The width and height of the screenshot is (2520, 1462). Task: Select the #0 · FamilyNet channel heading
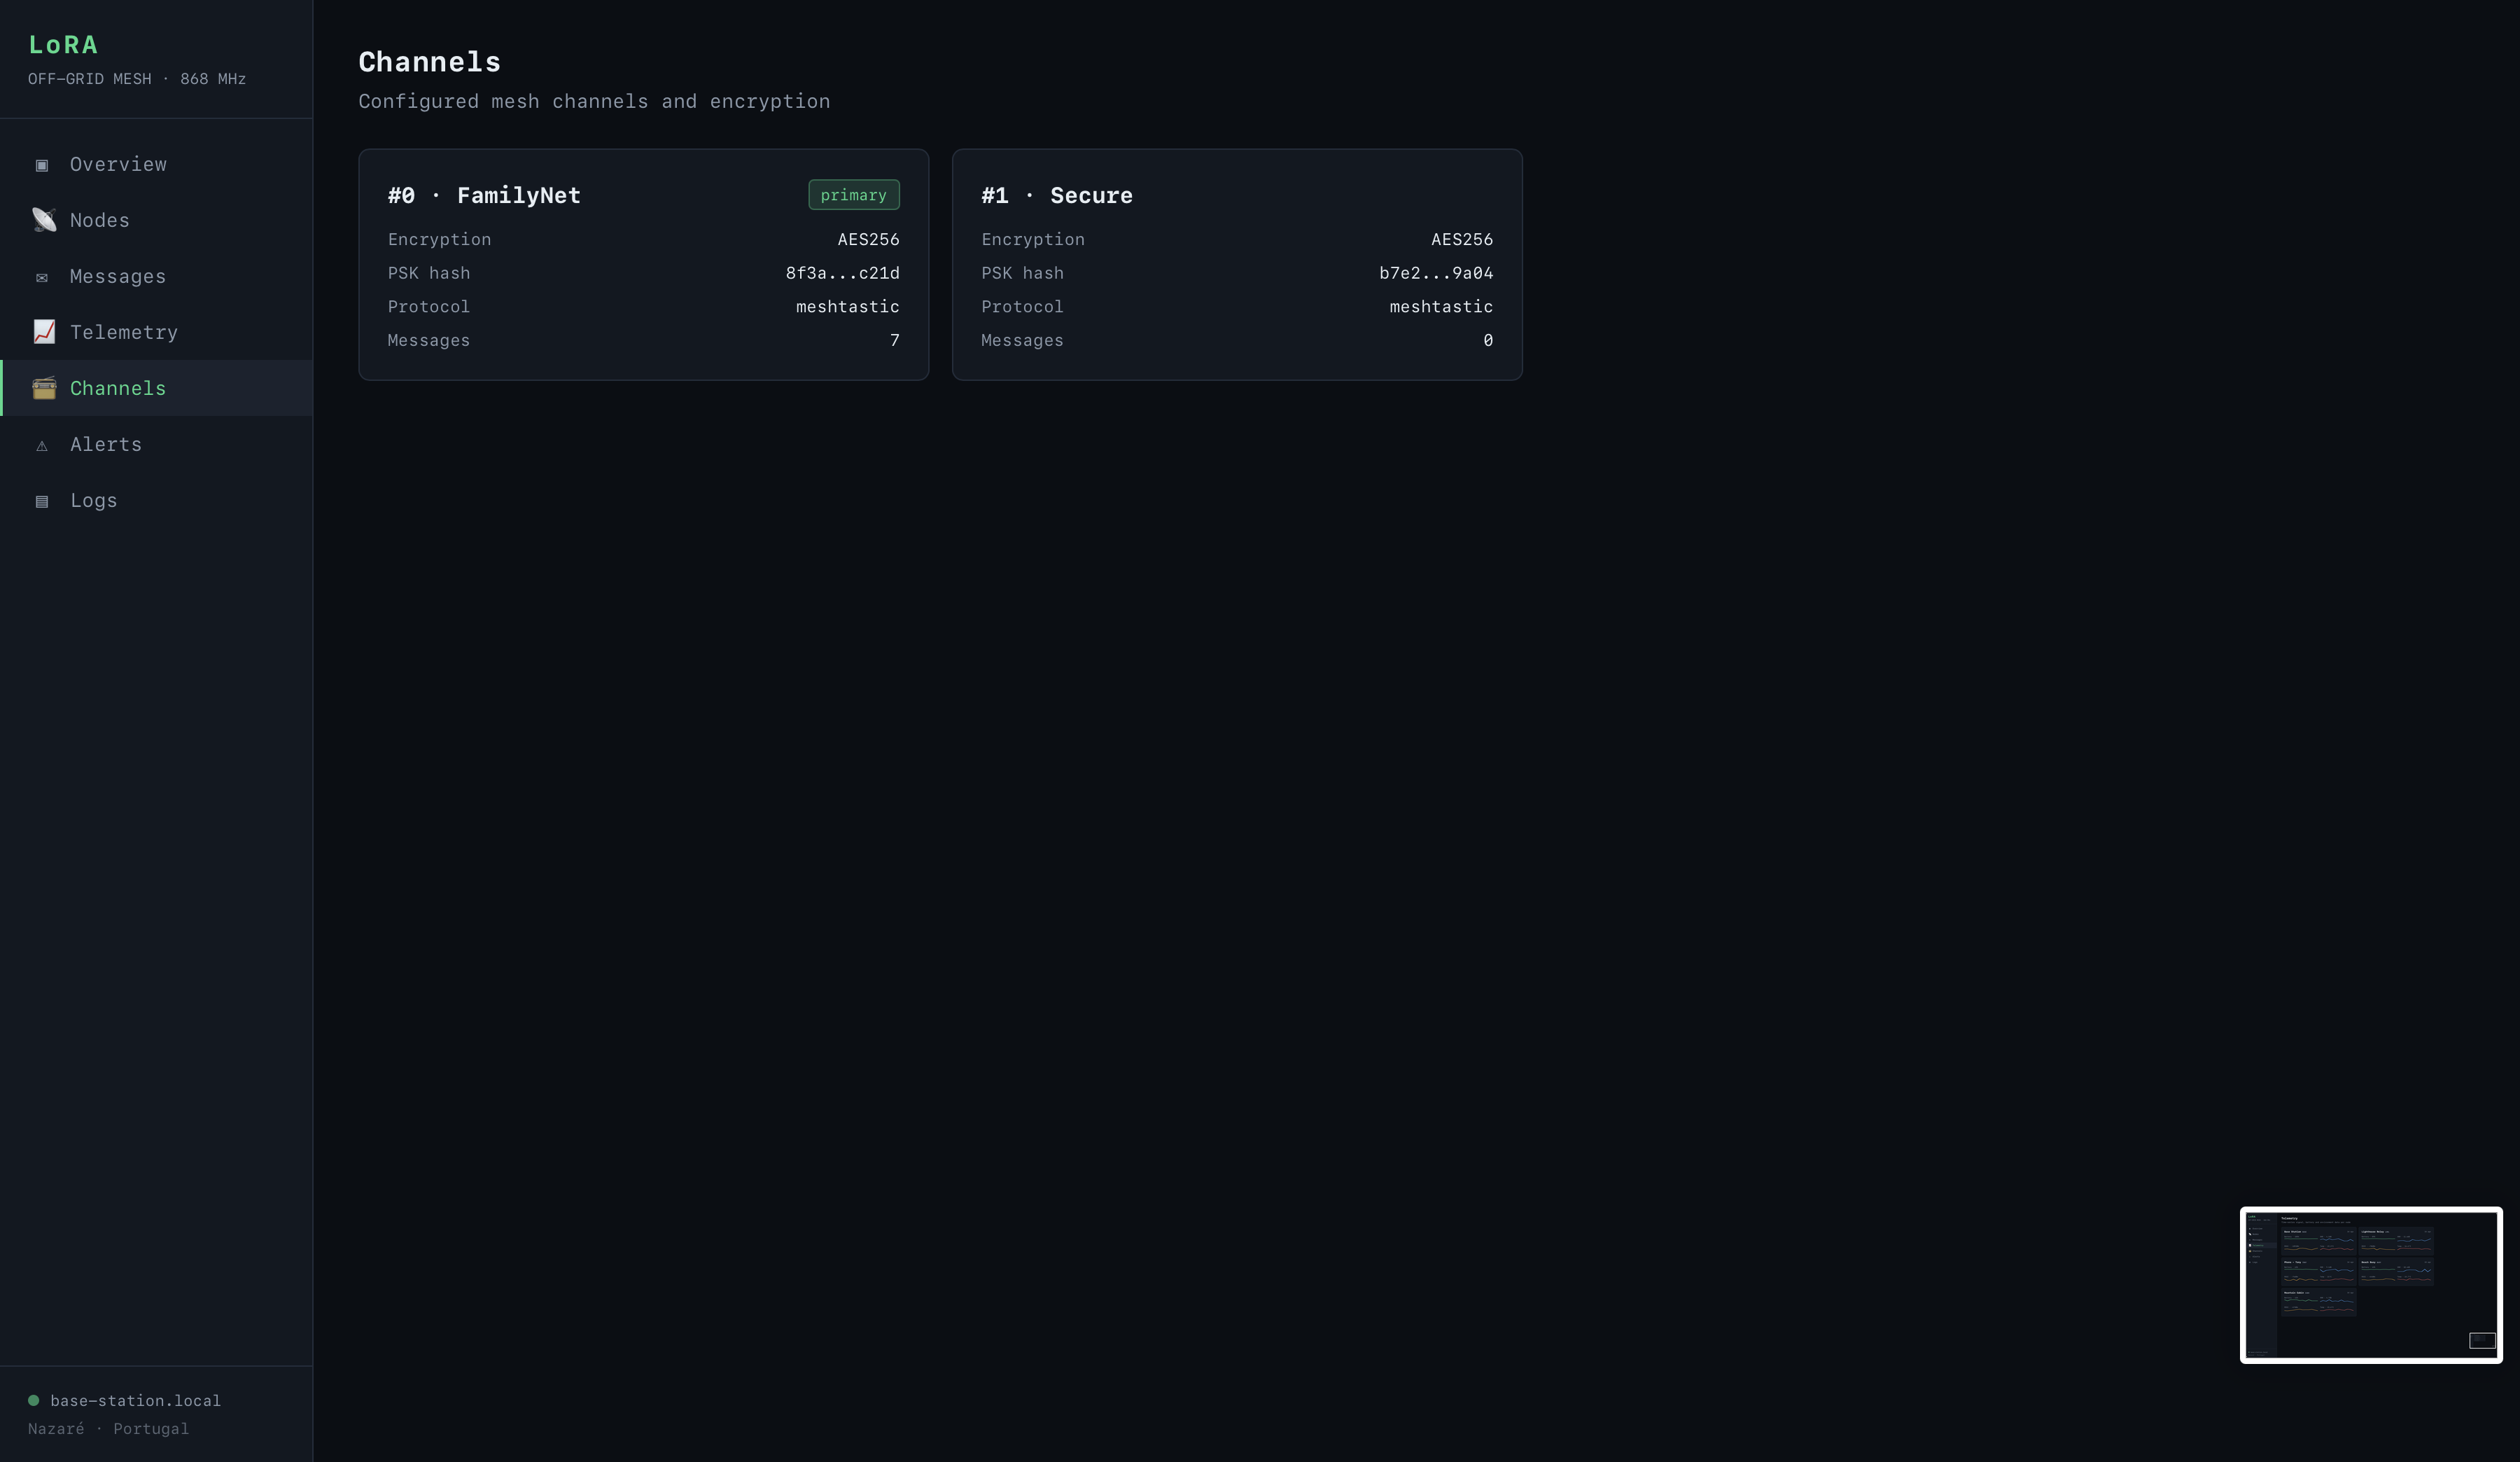[484, 195]
